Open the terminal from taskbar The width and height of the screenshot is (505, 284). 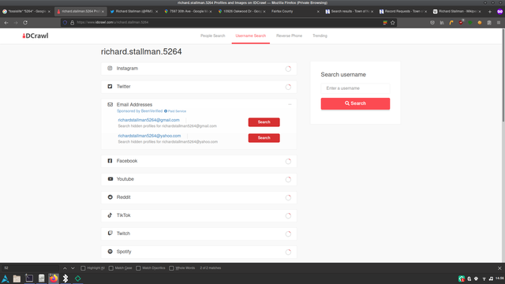(x=29, y=278)
